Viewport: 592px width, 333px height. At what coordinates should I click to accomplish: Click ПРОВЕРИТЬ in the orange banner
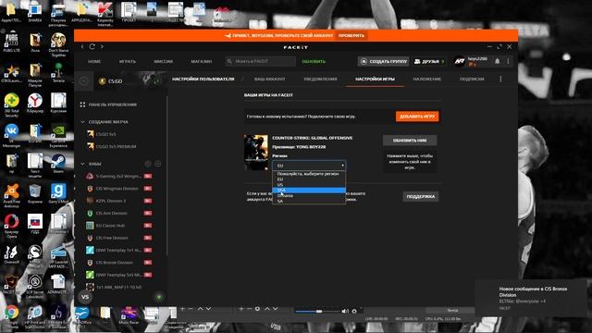[351, 35]
